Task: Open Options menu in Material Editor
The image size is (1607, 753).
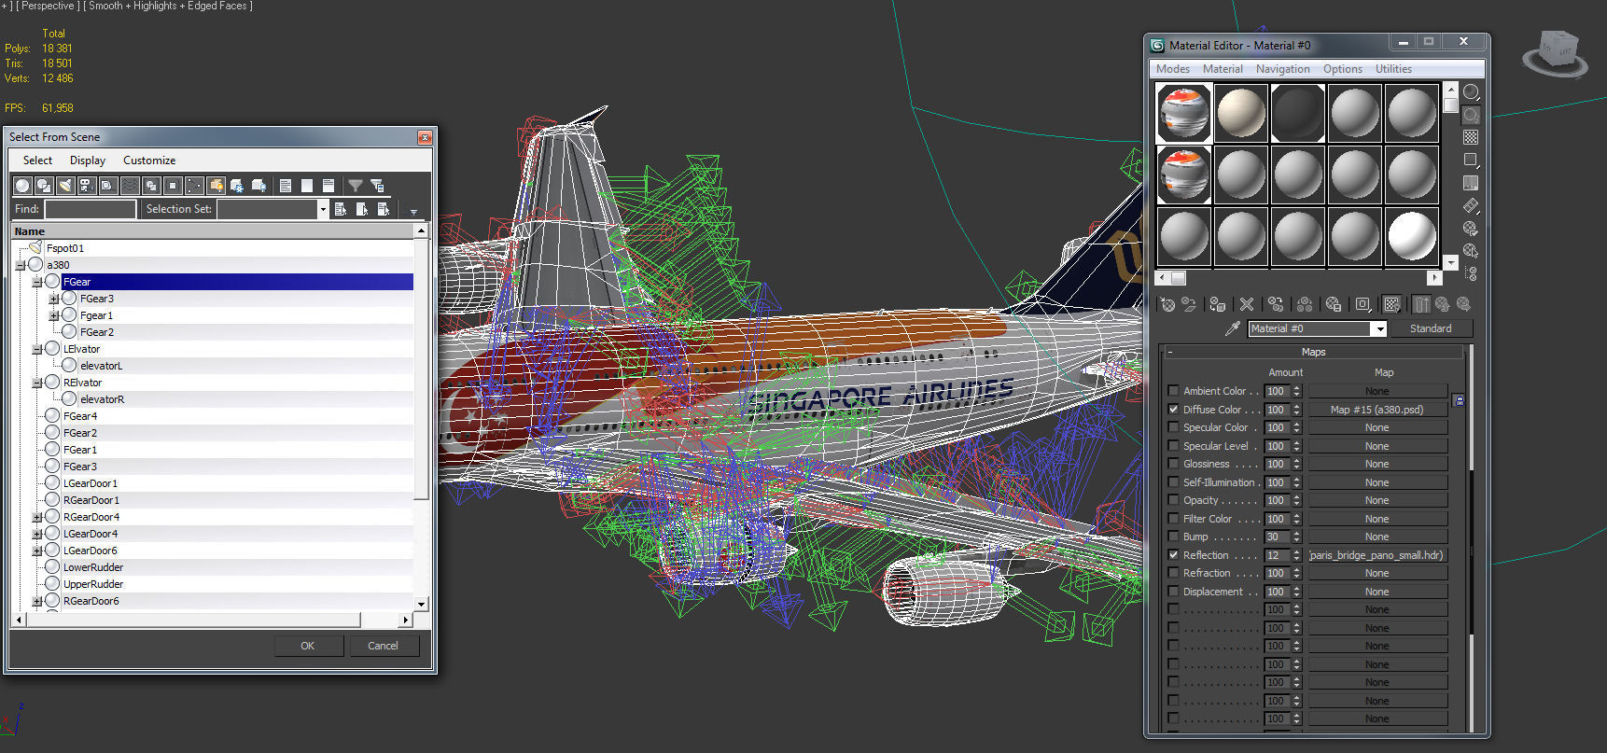Action: (1343, 69)
